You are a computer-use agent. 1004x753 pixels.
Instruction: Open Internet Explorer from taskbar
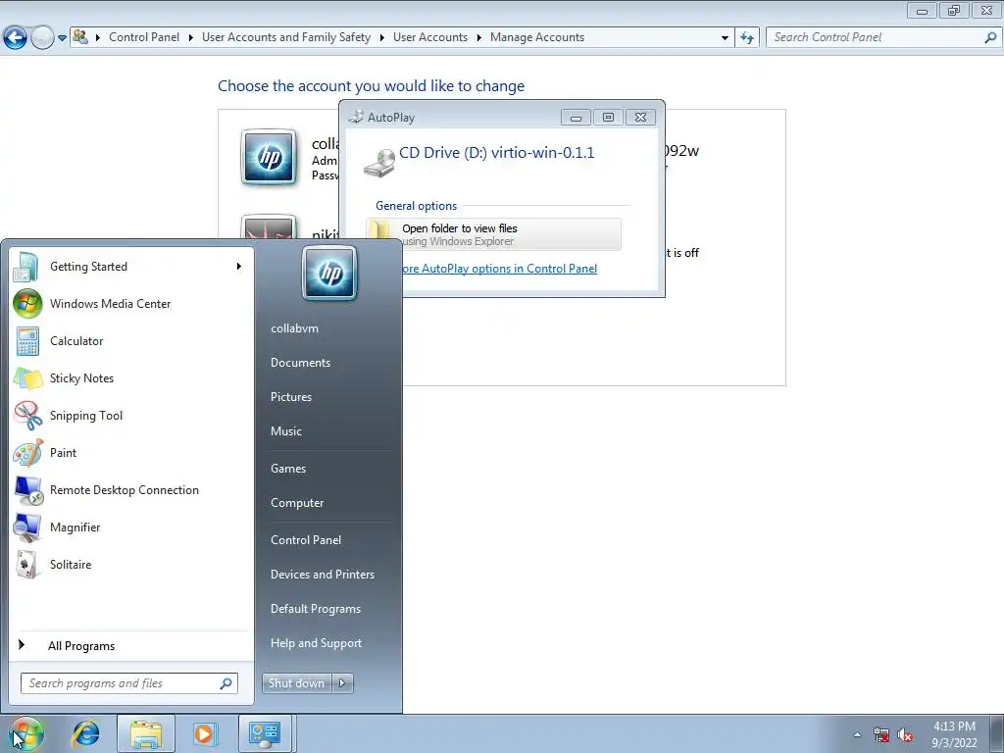[86, 733]
